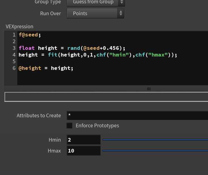Screen dimensions: 208x175
Task: Click the Hmax label
Action: pyautogui.click(x=54, y=151)
